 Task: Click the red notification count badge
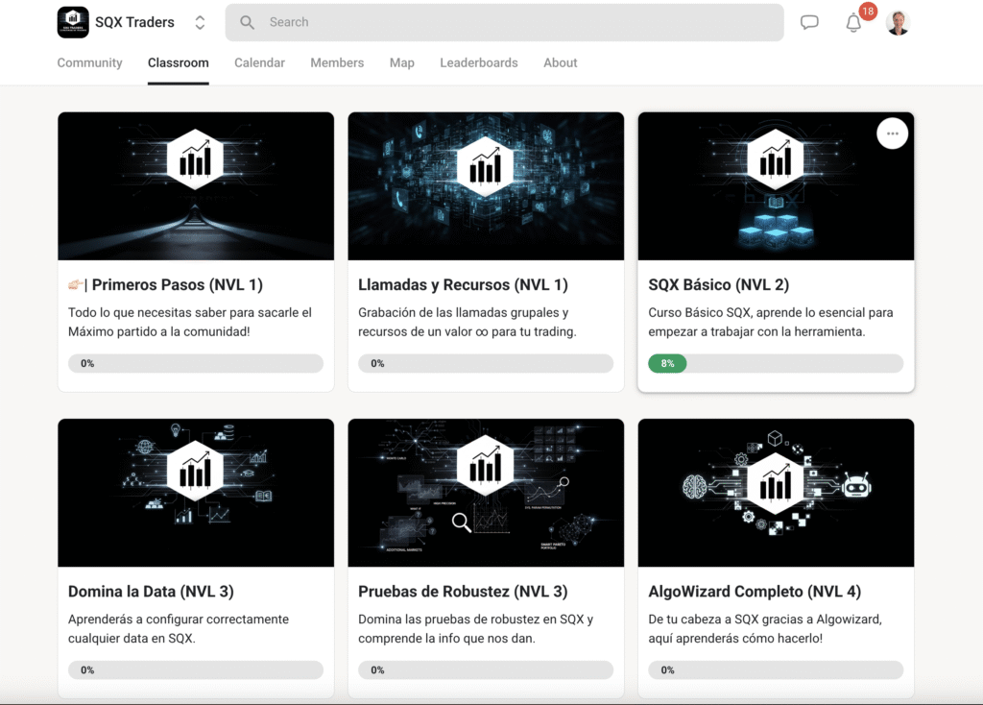point(868,12)
